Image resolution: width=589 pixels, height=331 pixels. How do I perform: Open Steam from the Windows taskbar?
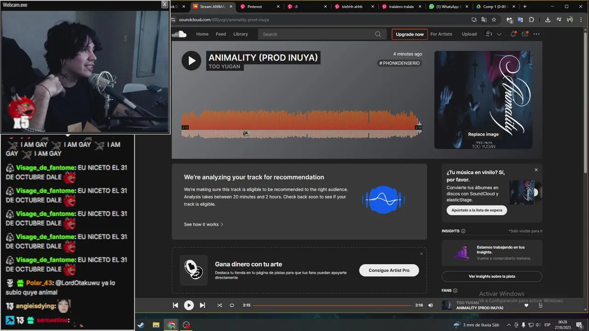click(x=141, y=325)
